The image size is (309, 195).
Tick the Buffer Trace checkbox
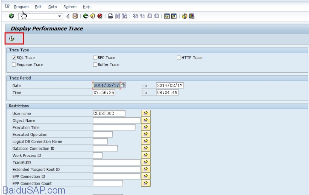pyautogui.click(x=95, y=65)
